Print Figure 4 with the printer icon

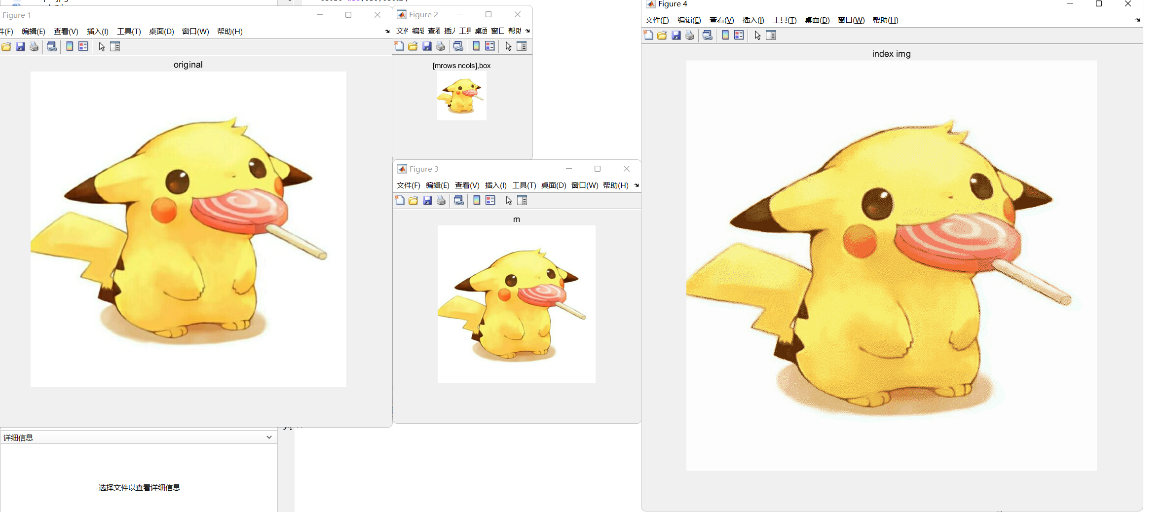690,36
